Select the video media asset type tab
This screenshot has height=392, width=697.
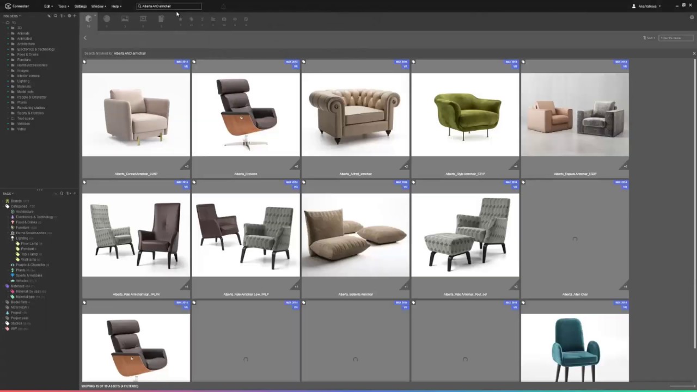click(143, 19)
